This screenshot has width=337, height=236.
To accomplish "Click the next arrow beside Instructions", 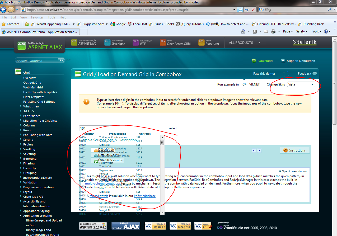I will (259, 150).
